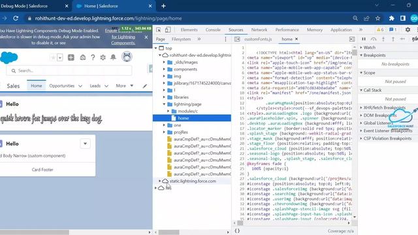This screenshot has width=418, height=235.
Task: Switch to customFonts.js file tab
Action: [258, 39]
